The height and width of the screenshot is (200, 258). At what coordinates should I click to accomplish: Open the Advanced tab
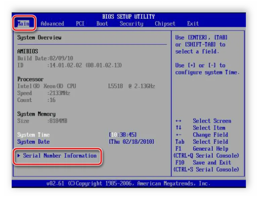[52, 24]
